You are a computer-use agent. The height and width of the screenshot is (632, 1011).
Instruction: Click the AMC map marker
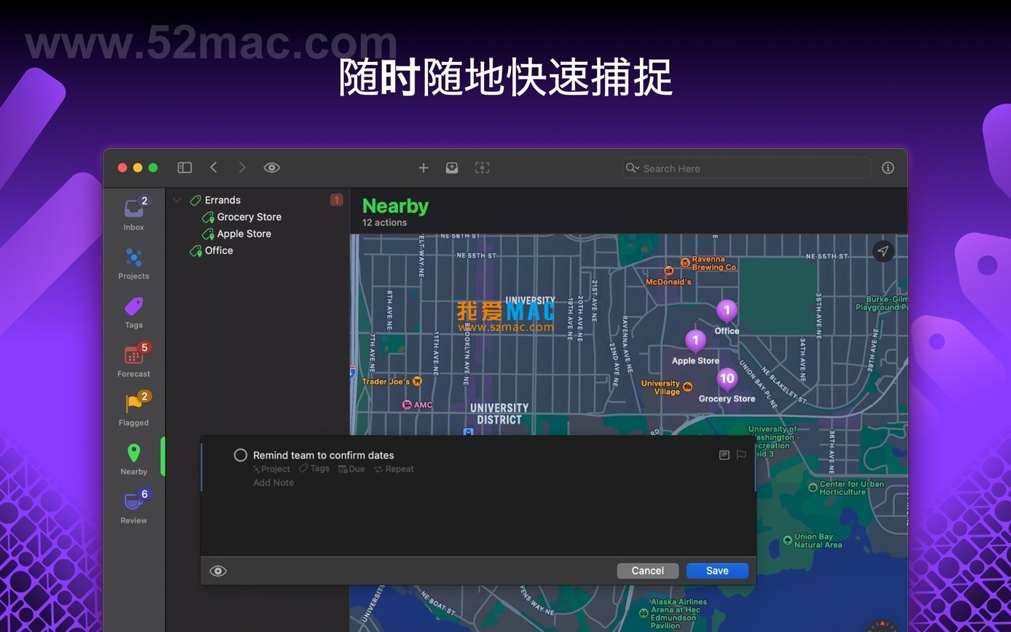407,405
